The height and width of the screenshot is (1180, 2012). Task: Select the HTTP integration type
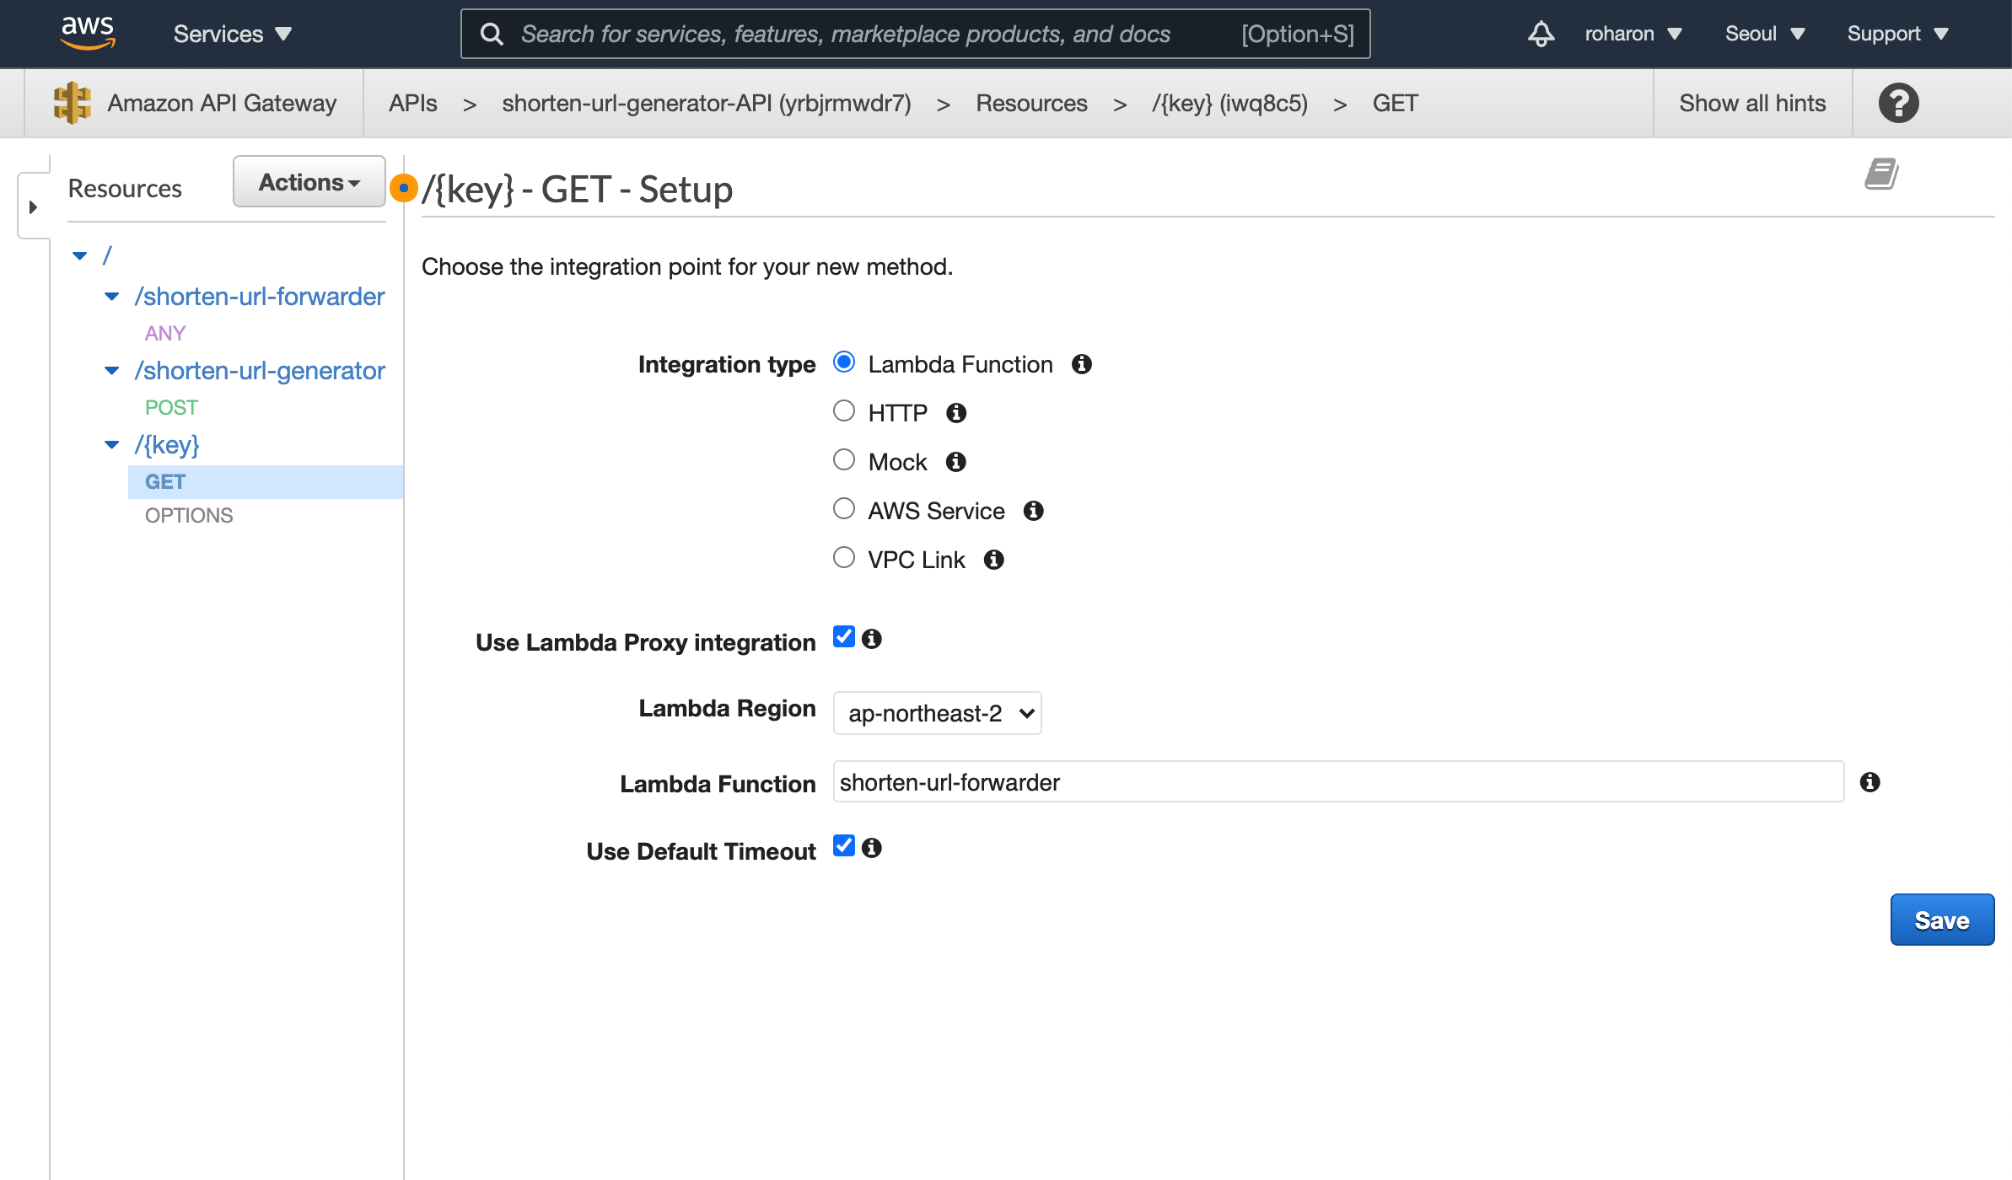point(843,411)
